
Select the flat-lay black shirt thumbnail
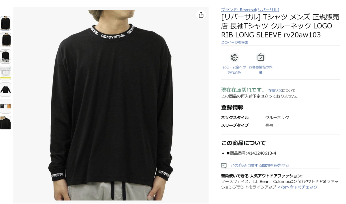pos(5,90)
